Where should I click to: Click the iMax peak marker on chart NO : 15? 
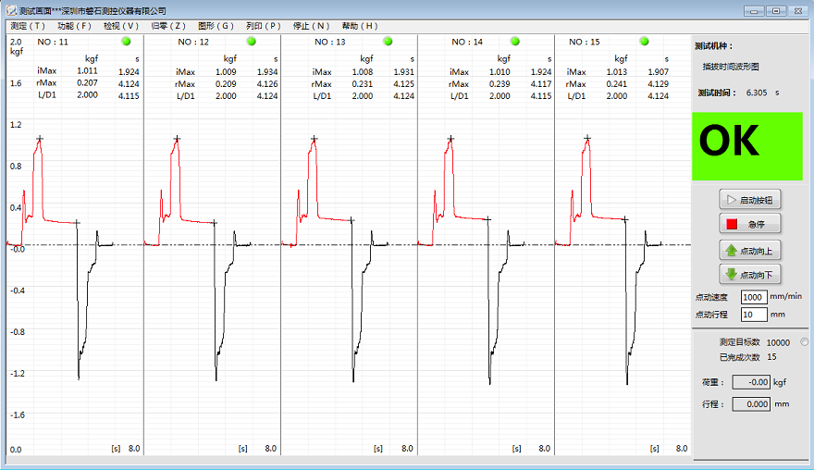click(587, 138)
